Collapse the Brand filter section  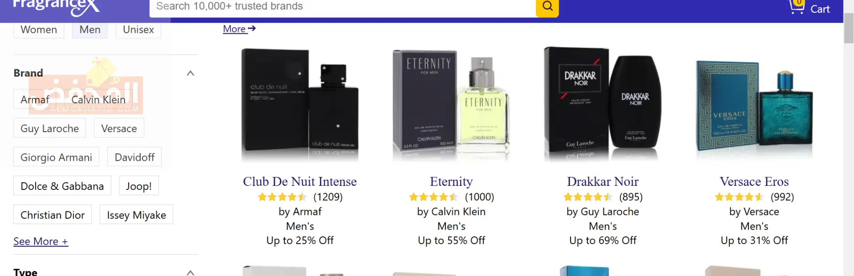click(190, 73)
